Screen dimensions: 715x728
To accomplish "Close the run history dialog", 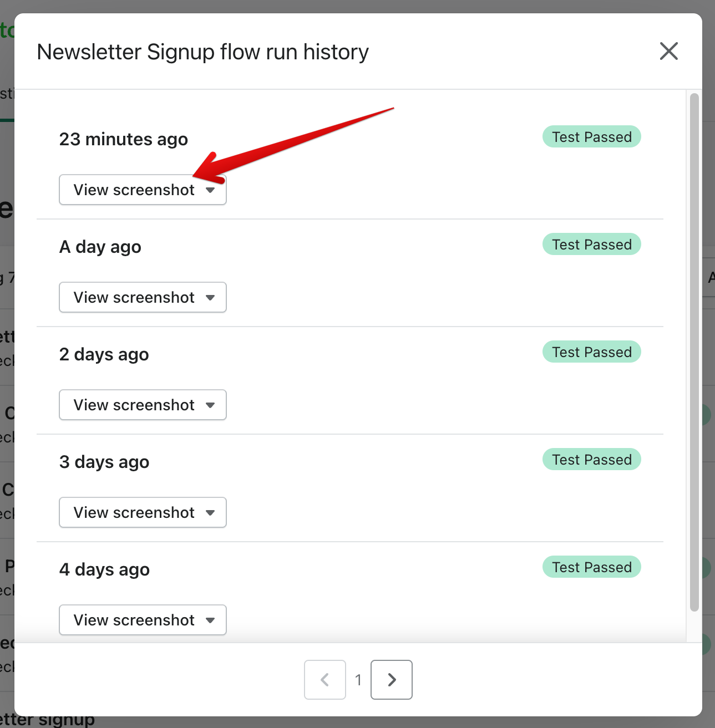I will [668, 51].
